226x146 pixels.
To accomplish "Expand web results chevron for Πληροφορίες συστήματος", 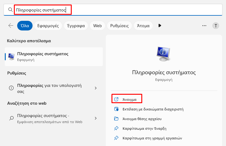I will 96,118.
